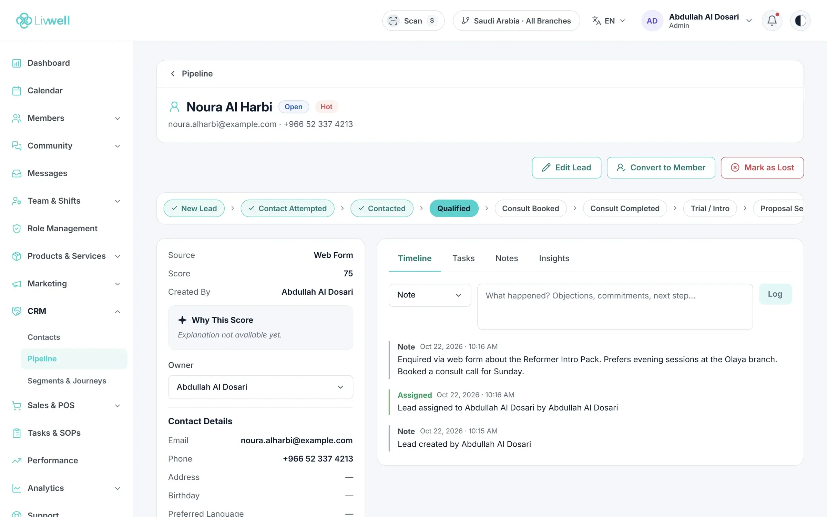Switch to the Notes tab
Image resolution: width=827 pixels, height=517 pixels.
pos(507,258)
